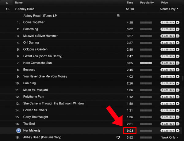Open the Album Only price dropdown

pyautogui.click(x=178, y=9)
